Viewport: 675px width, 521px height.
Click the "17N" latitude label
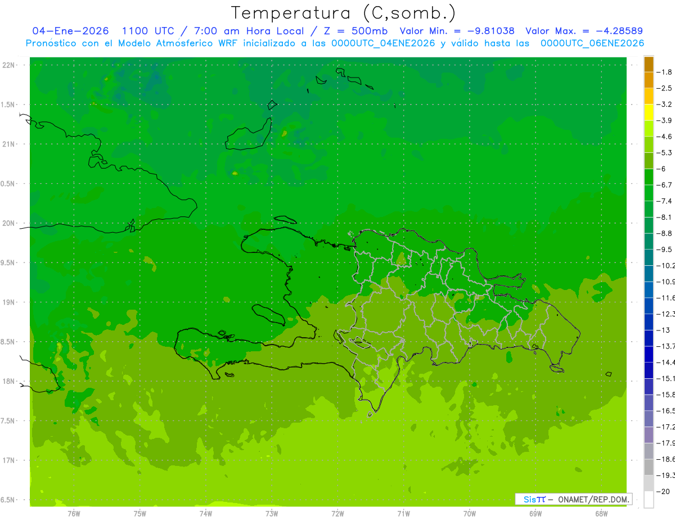pyautogui.click(x=8, y=460)
